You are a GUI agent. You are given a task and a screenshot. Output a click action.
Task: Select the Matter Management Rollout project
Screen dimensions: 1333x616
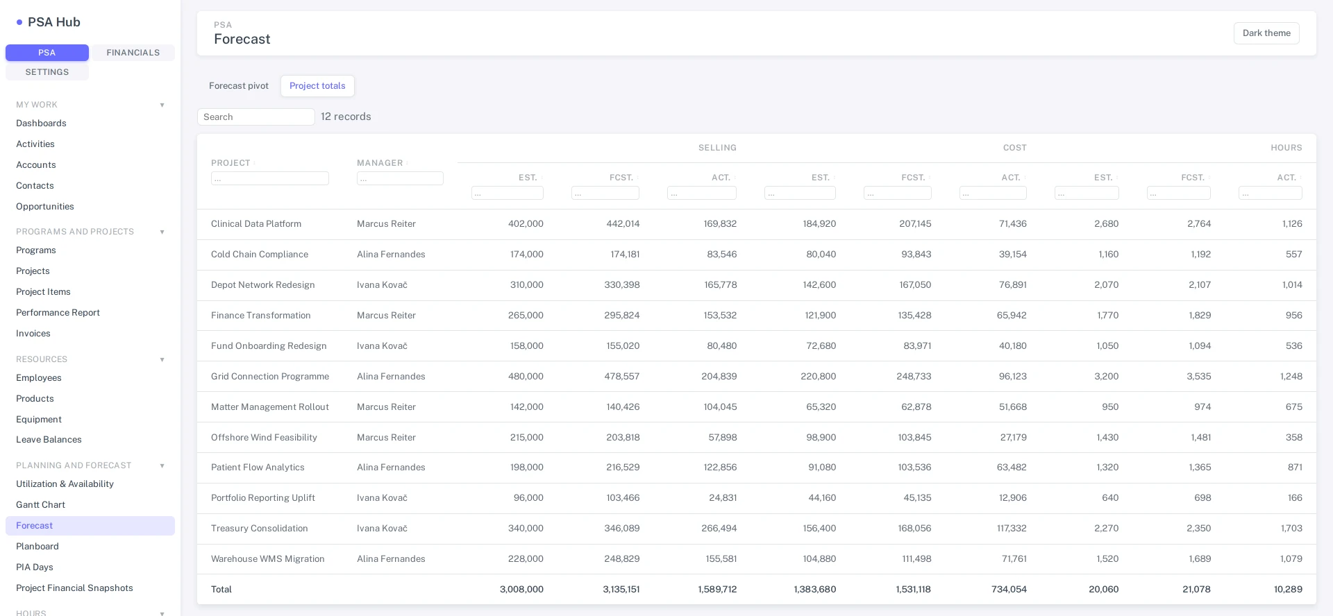coord(270,407)
